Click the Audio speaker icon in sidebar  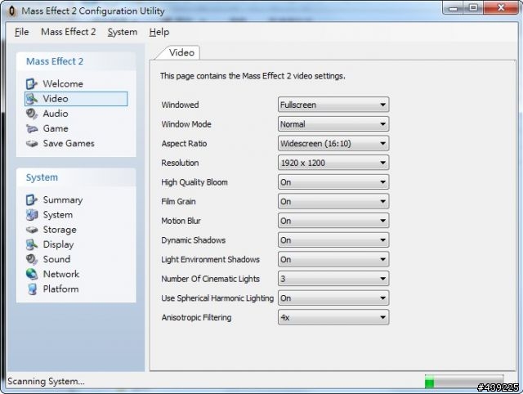pyautogui.click(x=32, y=114)
